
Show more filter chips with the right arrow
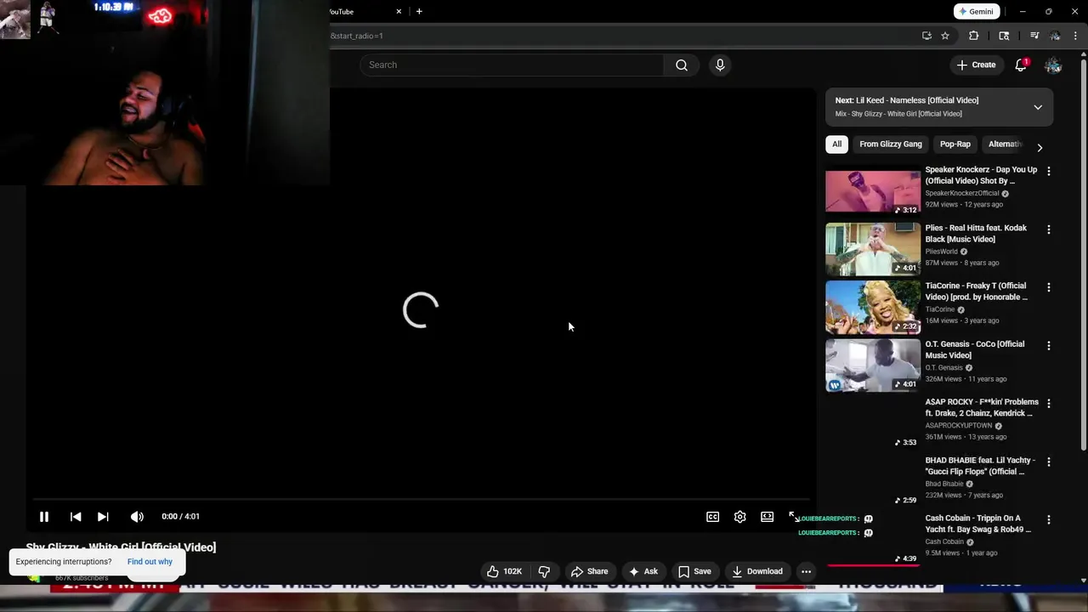click(x=1040, y=147)
